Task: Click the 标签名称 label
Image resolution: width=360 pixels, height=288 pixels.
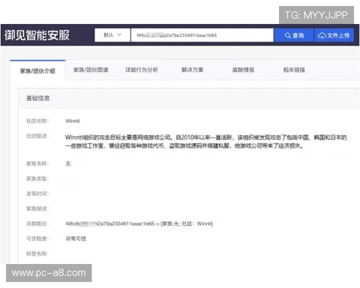Action: click(x=37, y=254)
